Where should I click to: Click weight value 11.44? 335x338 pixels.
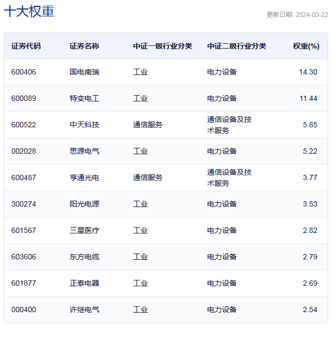308,99
